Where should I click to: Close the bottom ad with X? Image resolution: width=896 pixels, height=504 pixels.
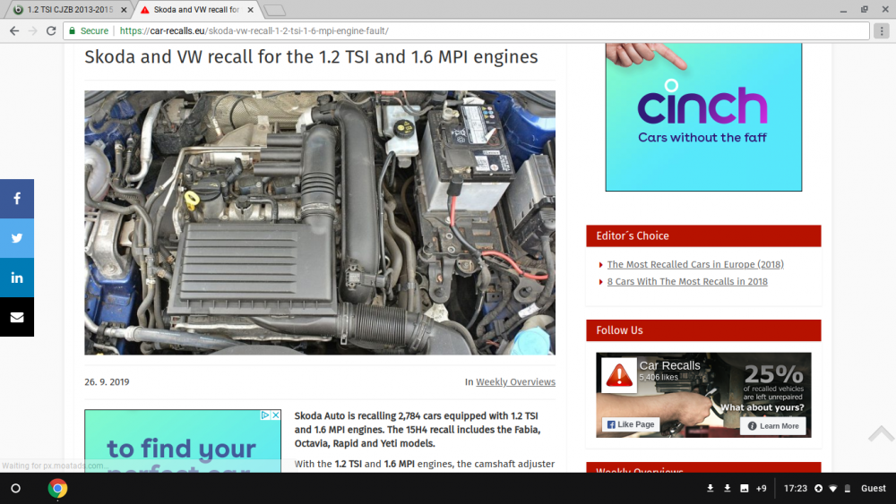(275, 415)
